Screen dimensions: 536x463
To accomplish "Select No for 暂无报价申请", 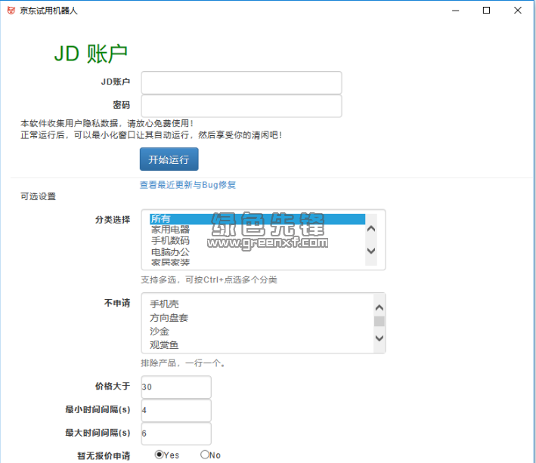I will point(204,455).
